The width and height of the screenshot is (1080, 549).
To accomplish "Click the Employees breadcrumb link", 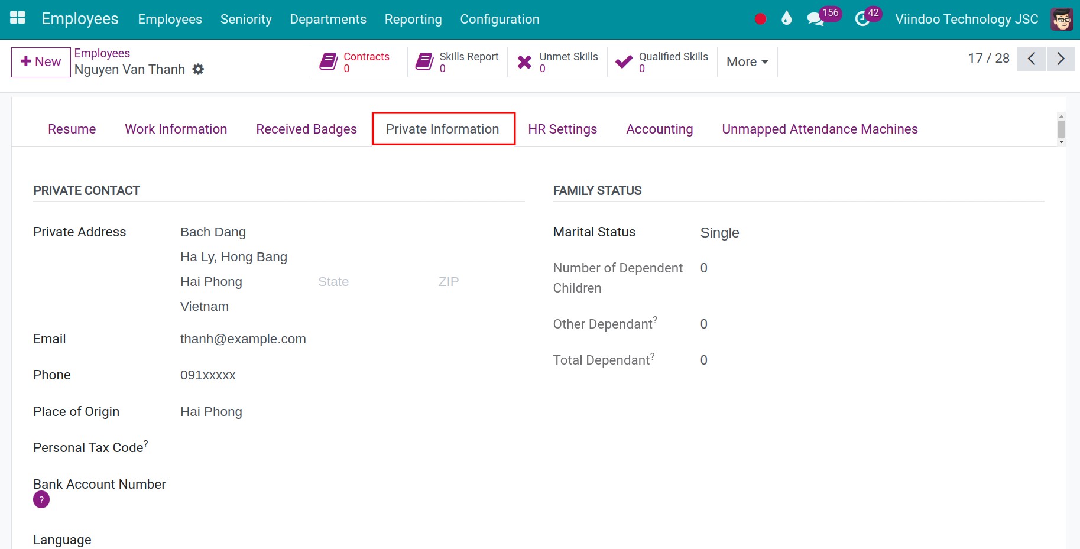I will [x=102, y=53].
